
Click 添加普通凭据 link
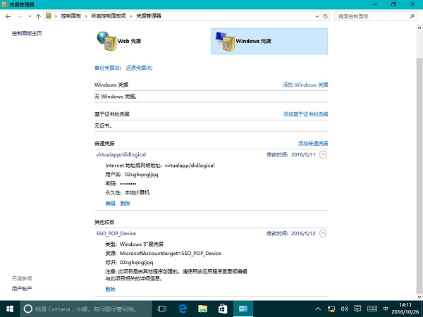(313, 144)
